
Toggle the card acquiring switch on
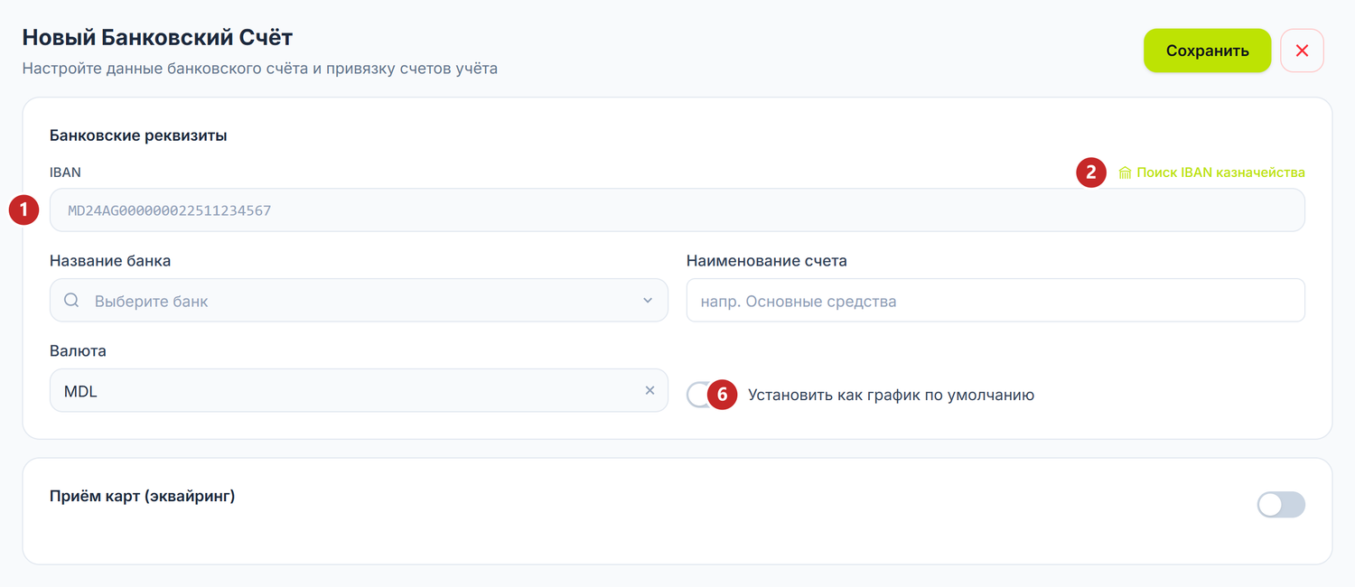(1281, 505)
